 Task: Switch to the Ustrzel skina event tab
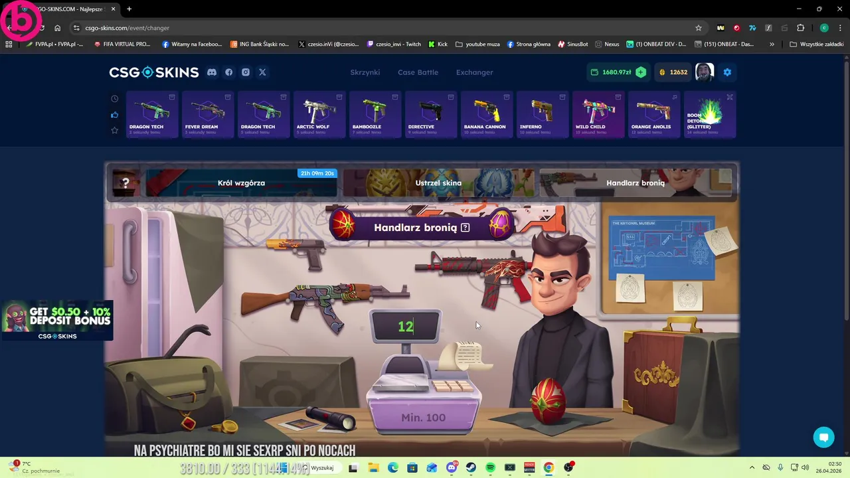point(438,183)
